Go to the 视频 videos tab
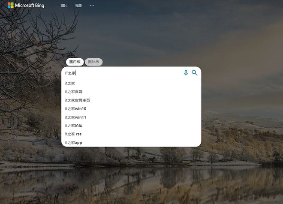 (x=78, y=6)
